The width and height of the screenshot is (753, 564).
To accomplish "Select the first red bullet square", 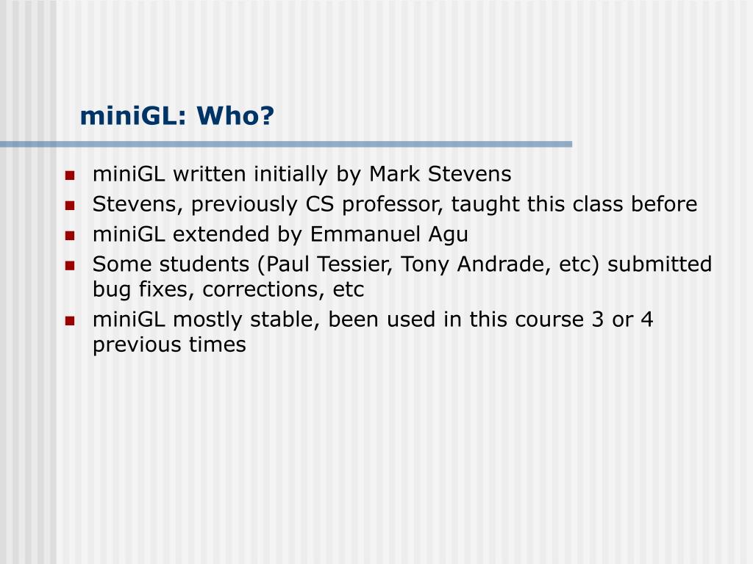I will (x=70, y=176).
